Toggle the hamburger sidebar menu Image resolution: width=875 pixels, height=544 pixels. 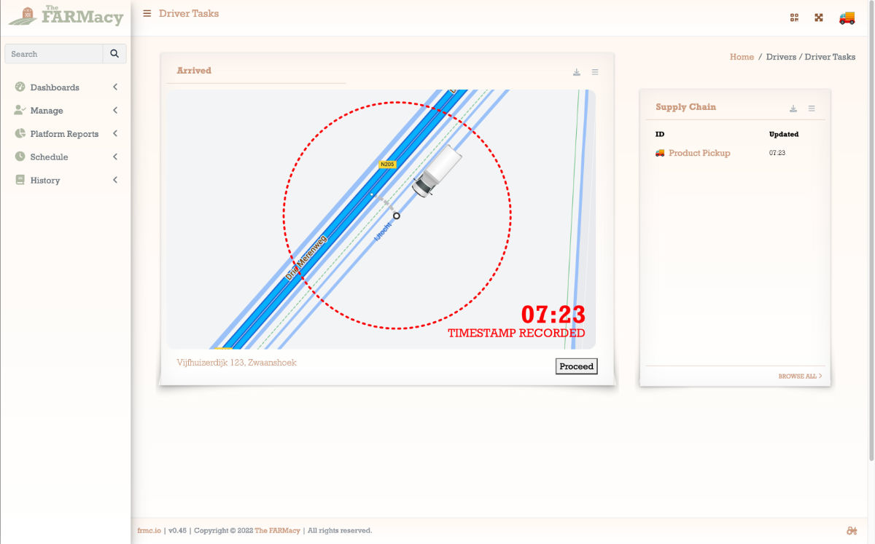click(x=147, y=13)
